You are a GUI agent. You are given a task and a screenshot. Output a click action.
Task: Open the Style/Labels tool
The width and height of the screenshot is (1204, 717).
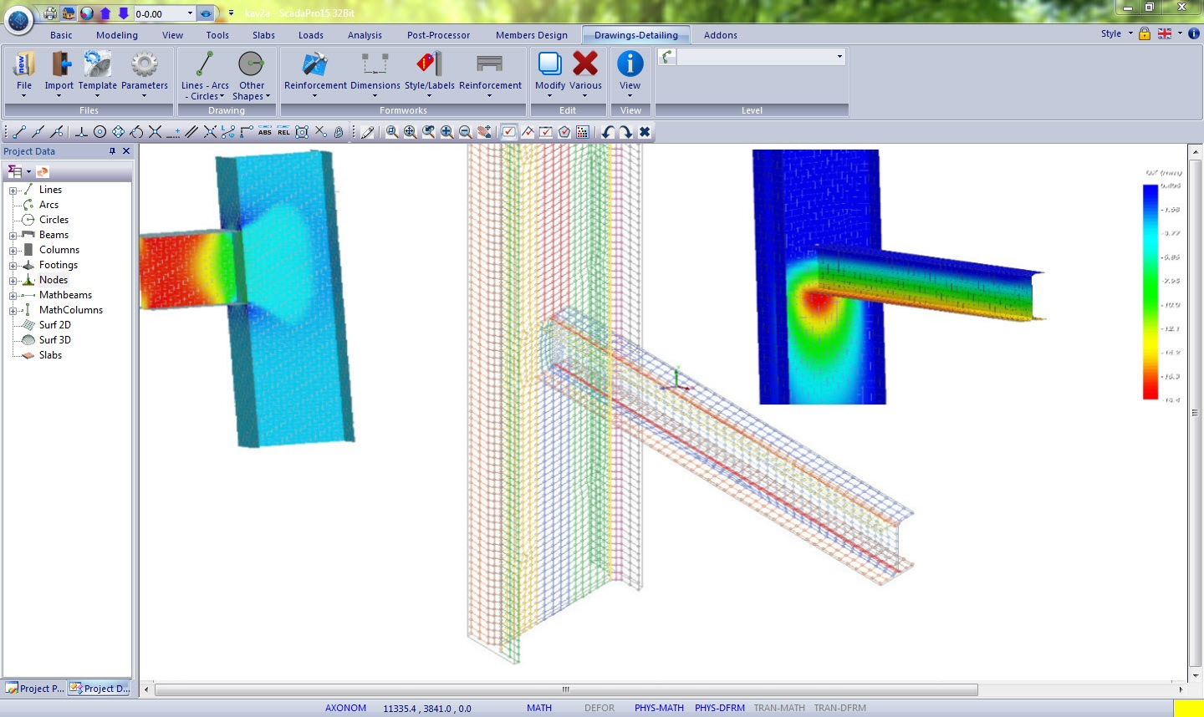pos(429,65)
